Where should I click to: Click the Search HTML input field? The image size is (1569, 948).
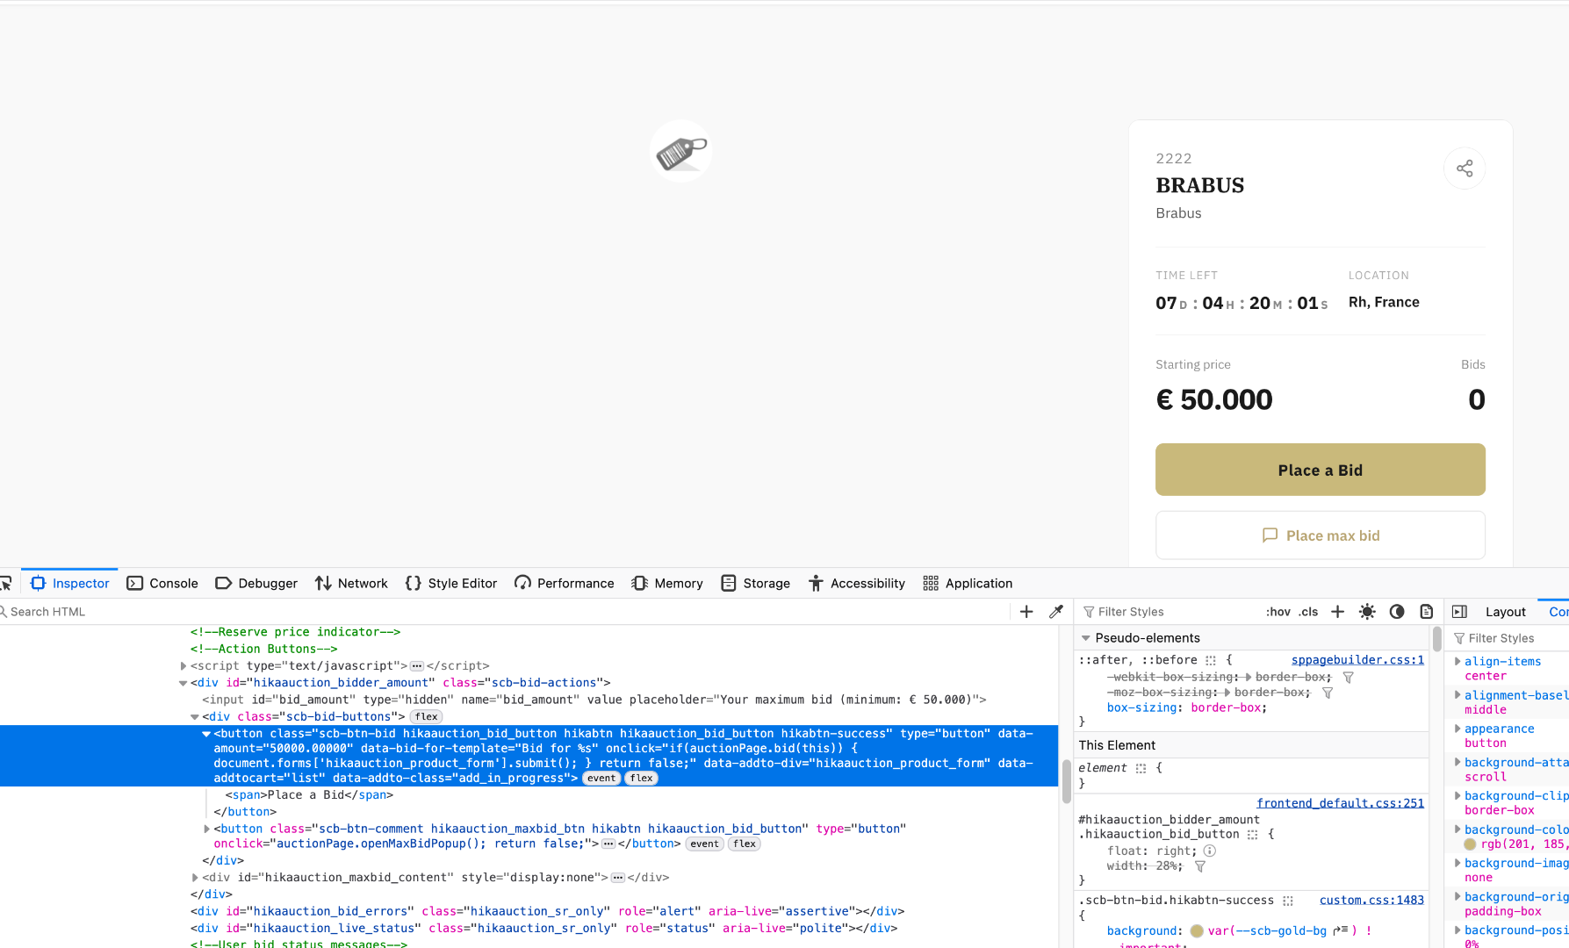(505, 612)
